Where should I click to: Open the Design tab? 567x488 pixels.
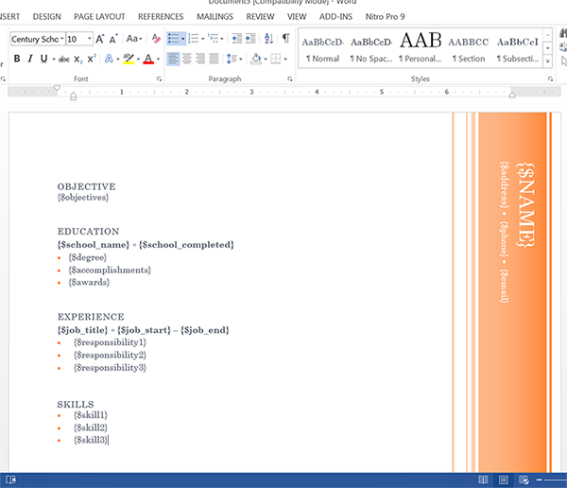click(46, 17)
